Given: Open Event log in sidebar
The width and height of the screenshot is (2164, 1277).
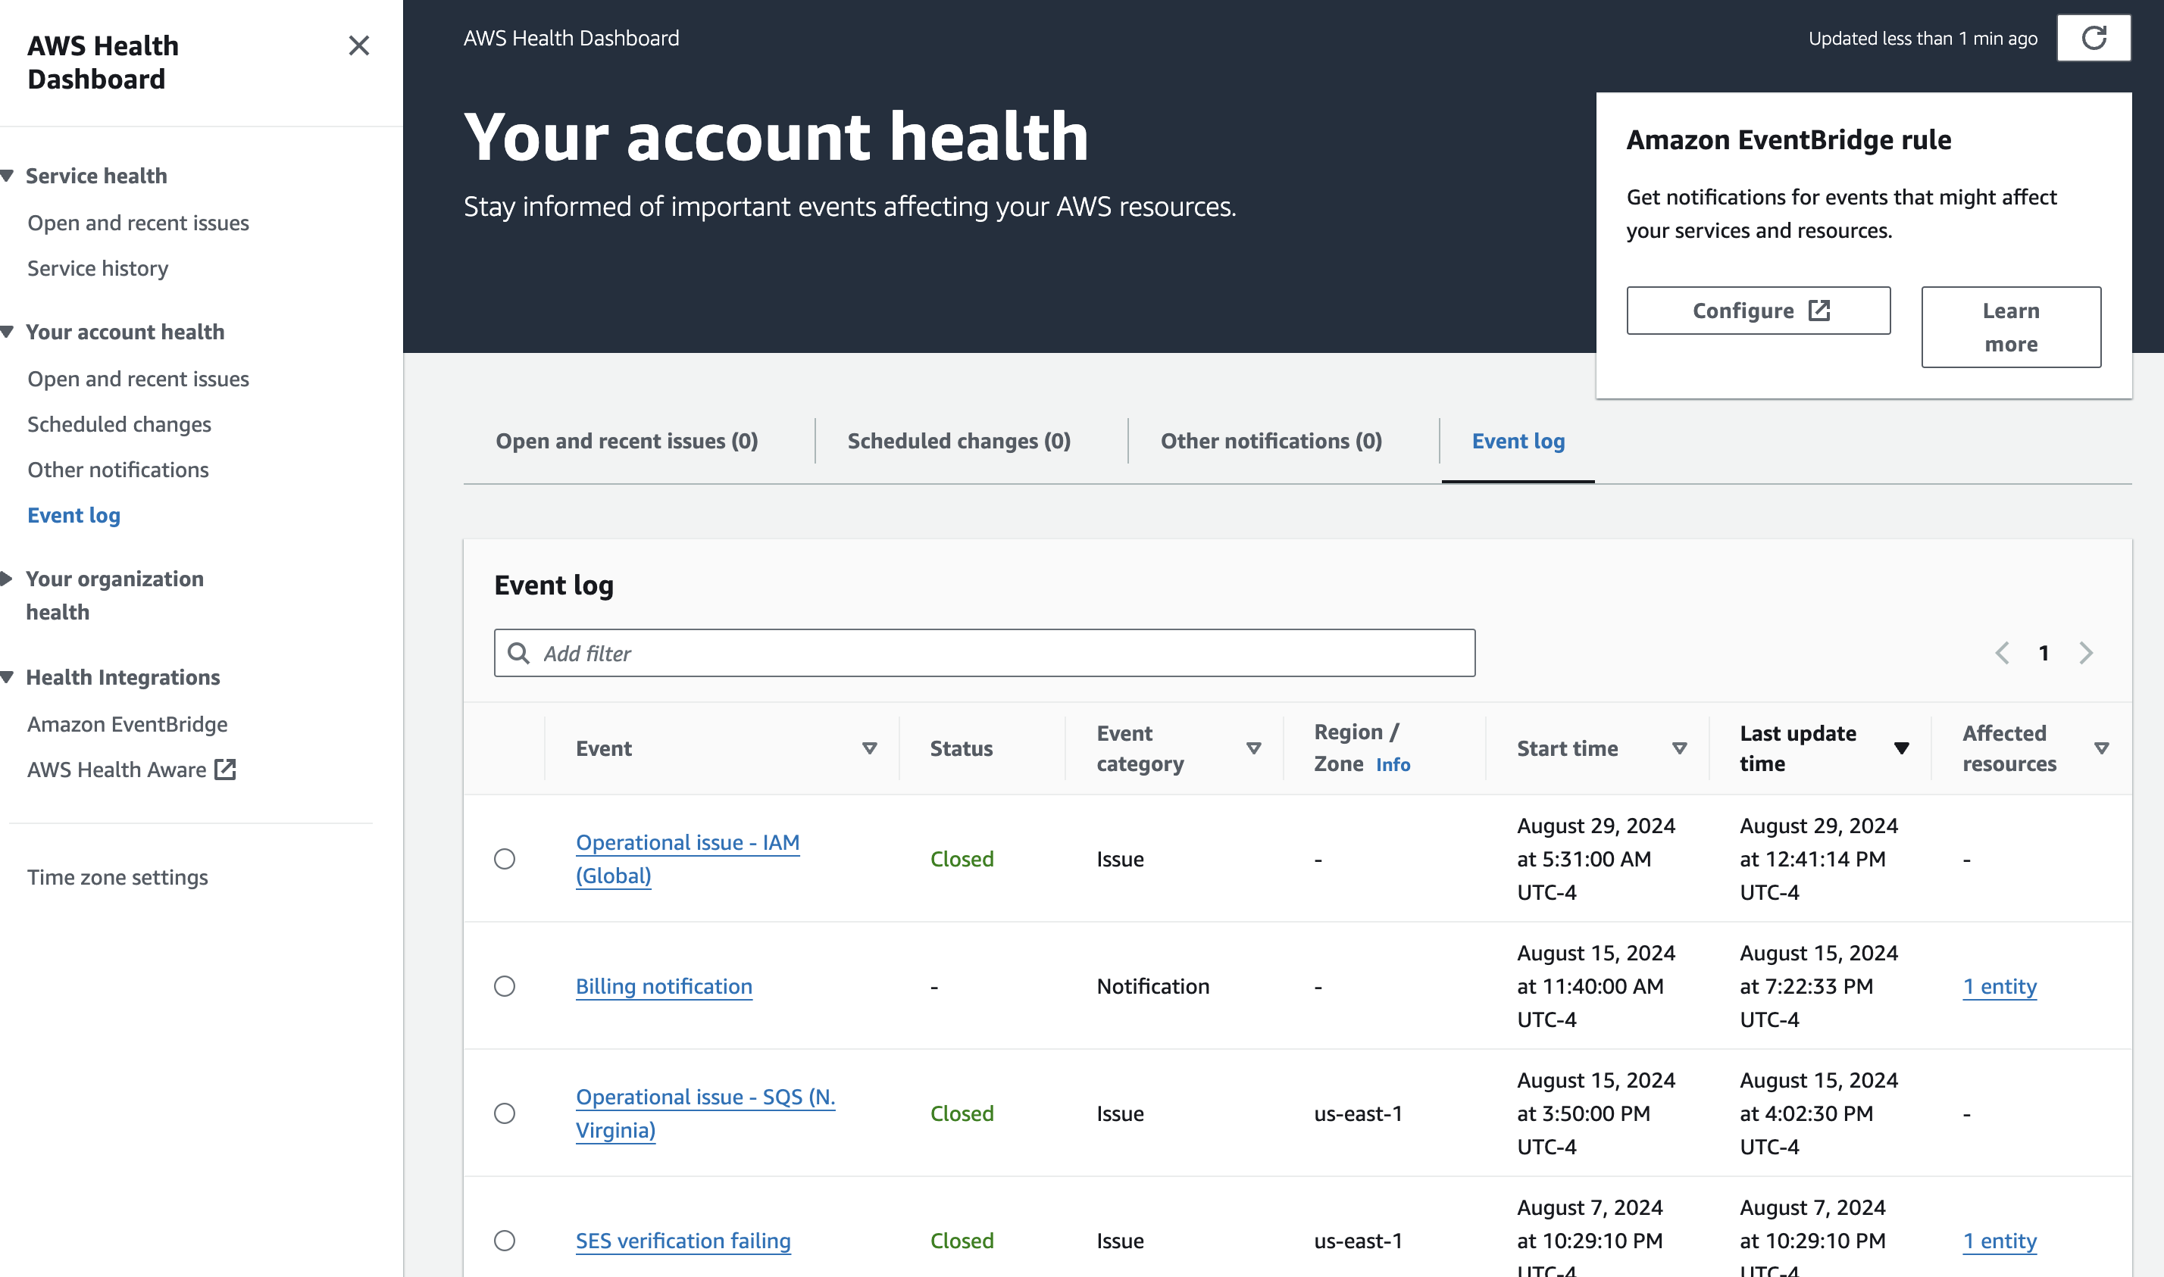Looking at the screenshot, I should pos(74,516).
